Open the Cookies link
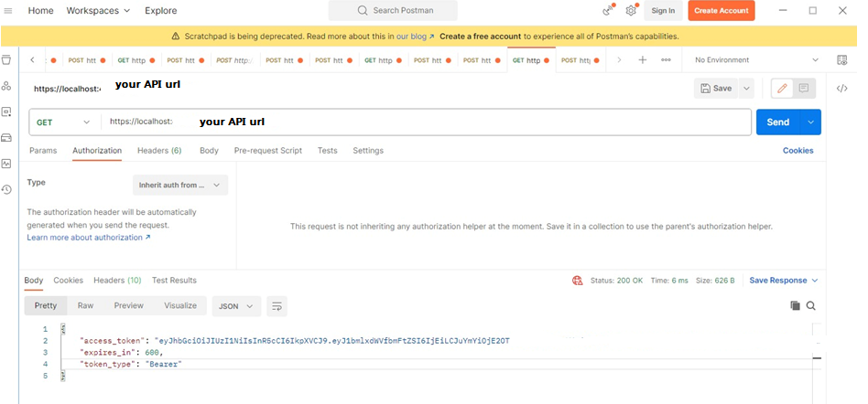Image resolution: width=868 pixels, height=404 pixels. [x=797, y=150]
